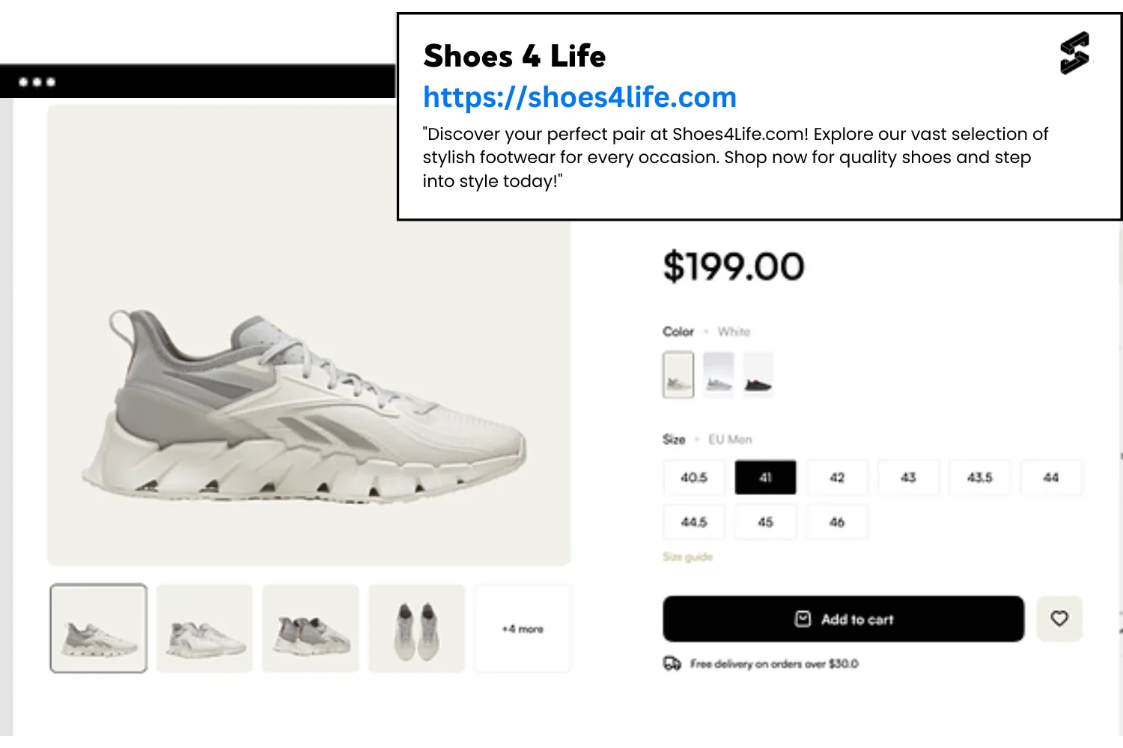The image size is (1123, 748).
Task: Pick size 44
Action: [1050, 477]
